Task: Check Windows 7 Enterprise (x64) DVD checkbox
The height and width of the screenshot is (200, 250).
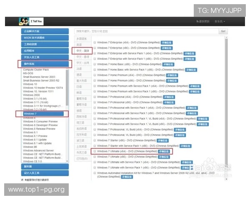Action: [95, 42]
